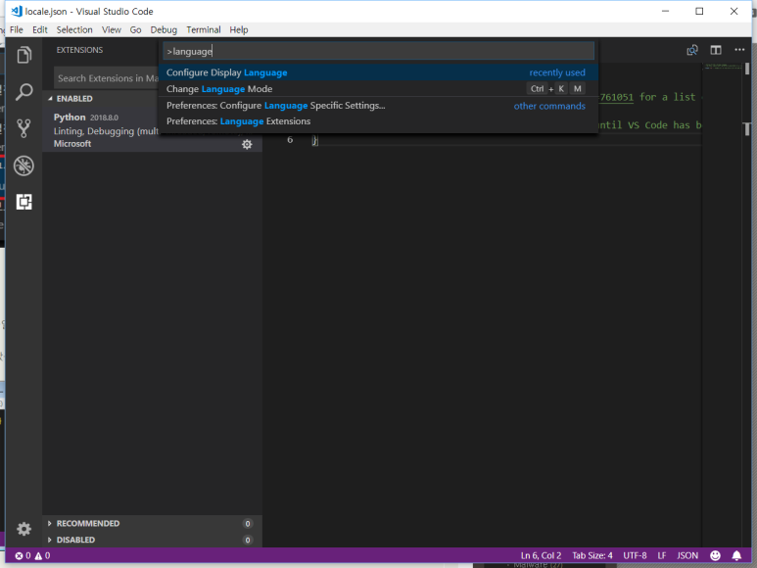Minimize the Visual Studio Code window

point(665,11)
